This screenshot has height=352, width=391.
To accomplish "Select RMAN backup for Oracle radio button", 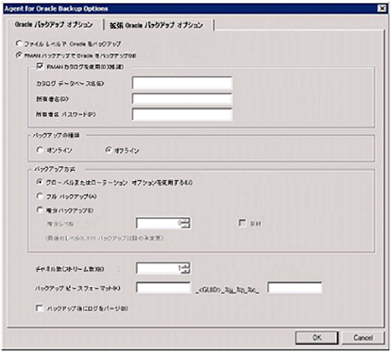I will [x=19, y=55].
